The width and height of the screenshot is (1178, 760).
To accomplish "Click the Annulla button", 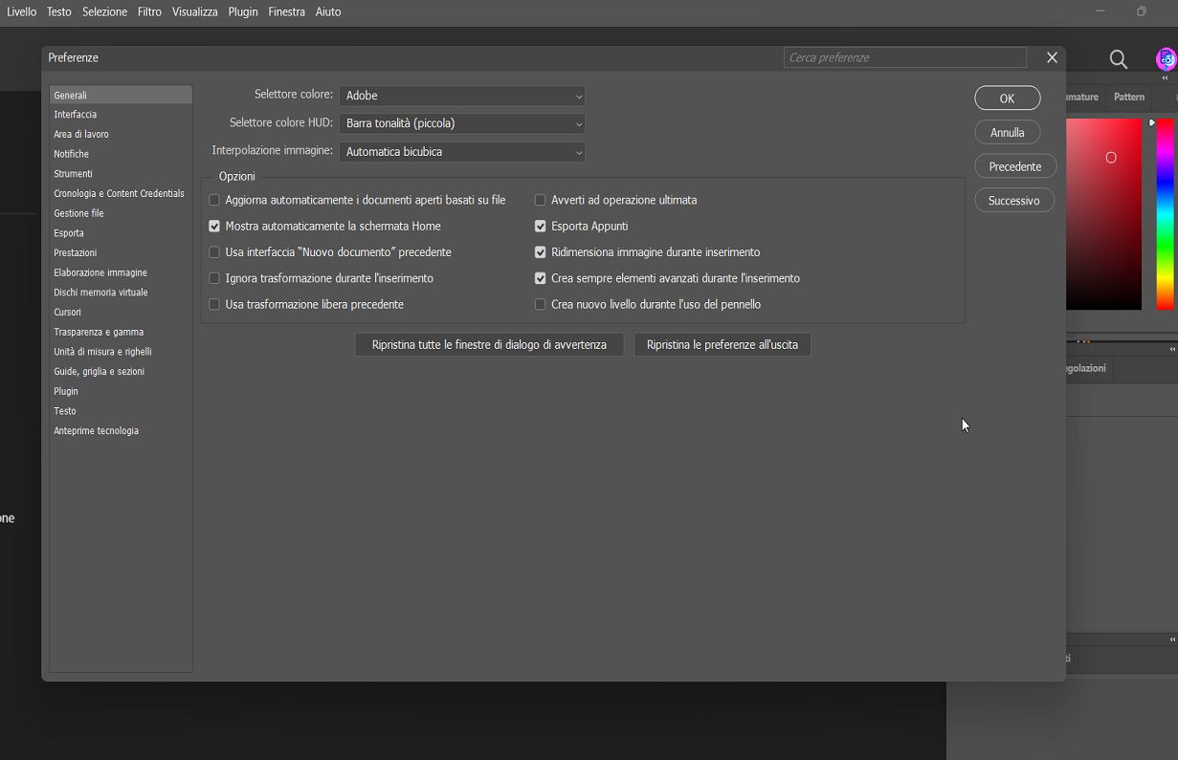I will coord(1008,133).
